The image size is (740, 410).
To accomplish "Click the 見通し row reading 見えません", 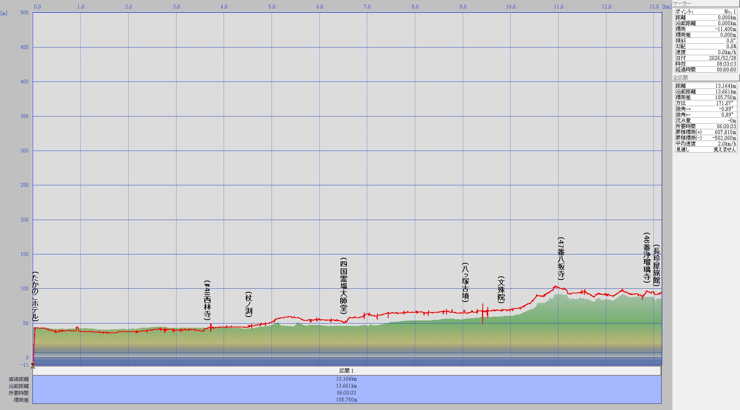I will tap(706, 149).
